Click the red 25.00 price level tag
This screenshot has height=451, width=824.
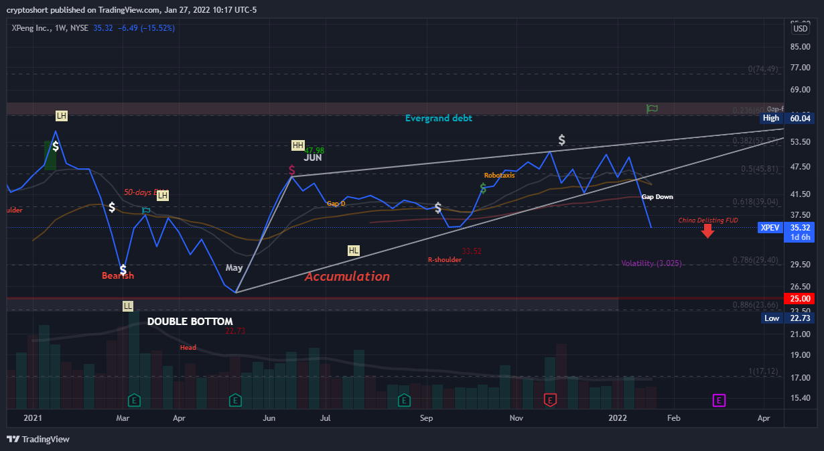[x=801, y=298]
